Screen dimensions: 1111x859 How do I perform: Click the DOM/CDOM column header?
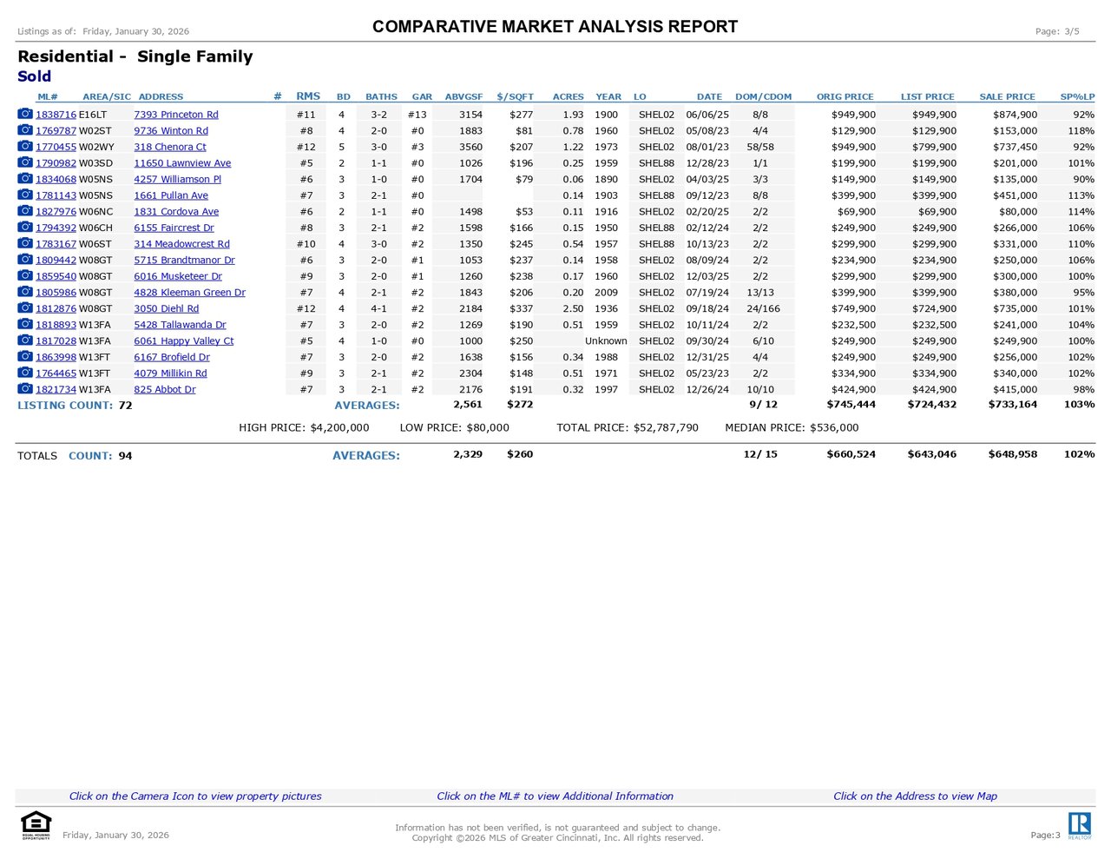[763, 96]
